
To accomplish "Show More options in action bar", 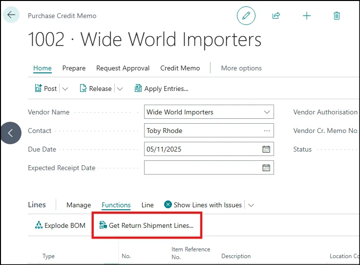I will [x=241, y=68].
